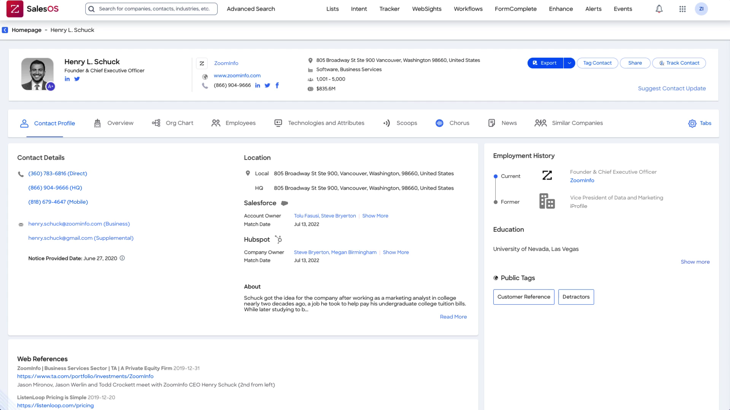Open the FormComplete menu
Viewport: 730px width, 410px height.
click(x=515, y=9)
